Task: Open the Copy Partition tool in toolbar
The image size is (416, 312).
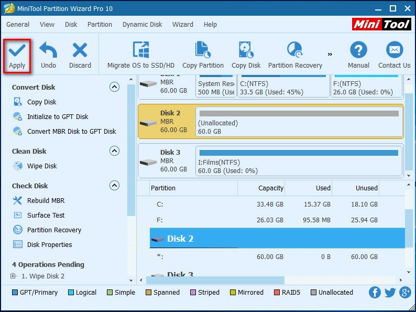Action: click(x=203, y=56)
